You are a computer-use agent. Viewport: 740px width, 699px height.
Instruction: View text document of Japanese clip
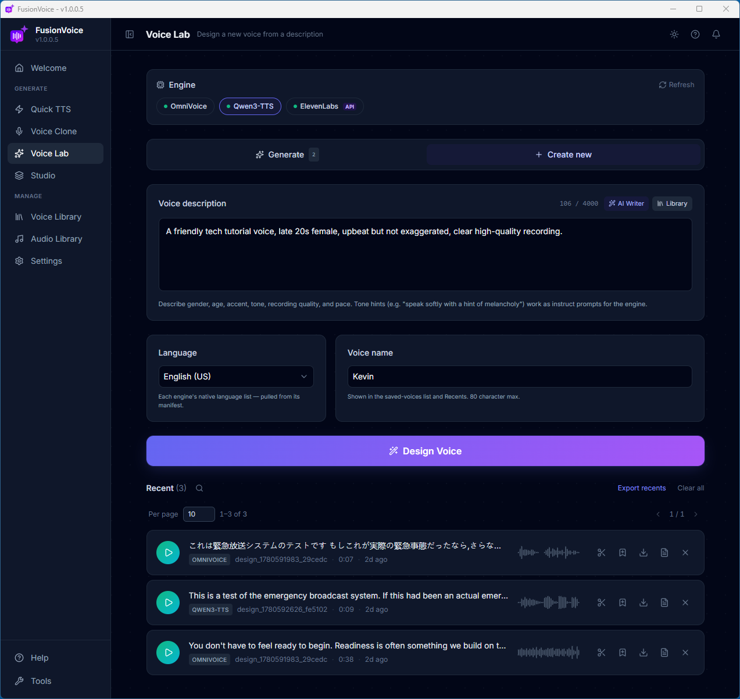(x=664, y=553)
